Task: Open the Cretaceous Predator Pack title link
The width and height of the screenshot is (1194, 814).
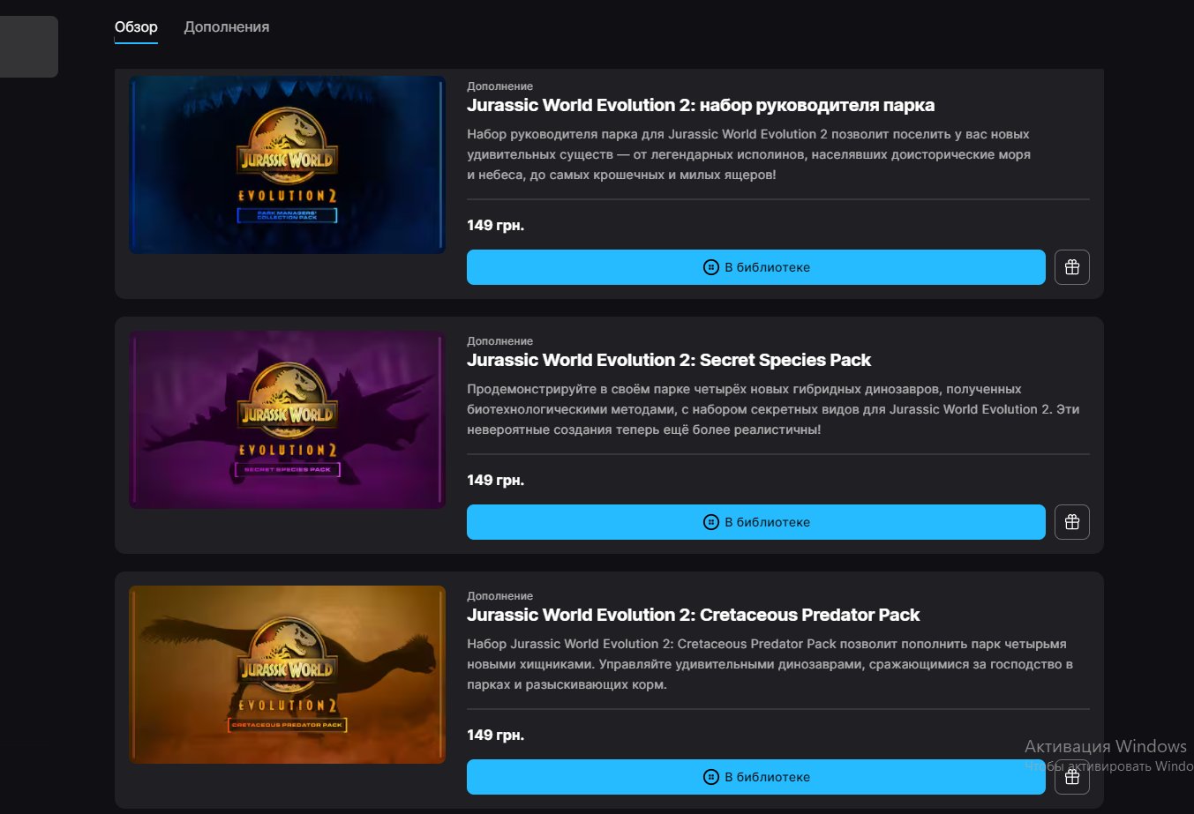Action: point(694,615)
